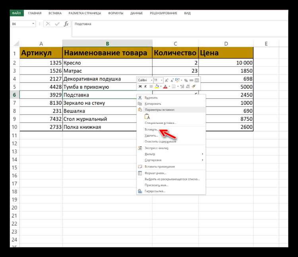Open borders dropdown arrow

pyautogui.click(x=178, y=87)
